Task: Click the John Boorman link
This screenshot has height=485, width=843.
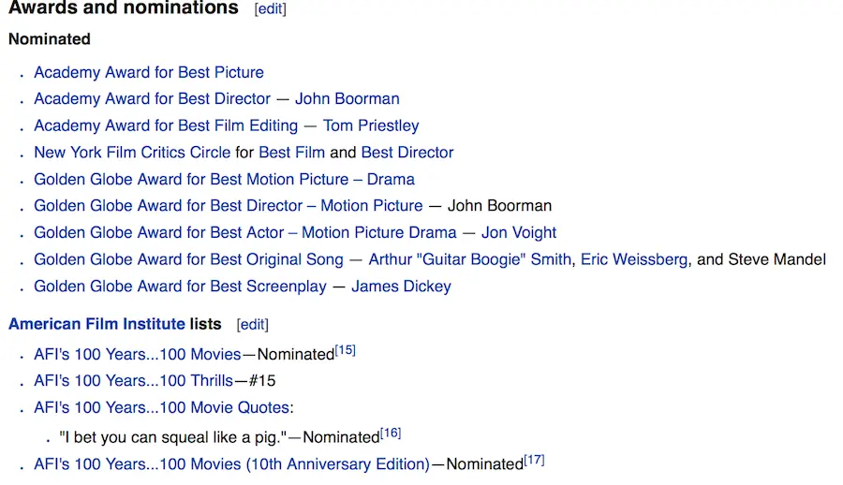Action: [347, 98]
